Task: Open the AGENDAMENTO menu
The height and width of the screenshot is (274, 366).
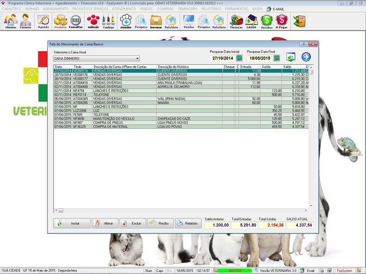Action: [x=55, y=9]
